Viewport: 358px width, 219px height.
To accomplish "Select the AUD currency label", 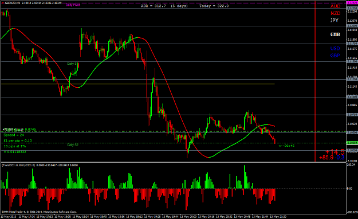I will tap(336, 6).
